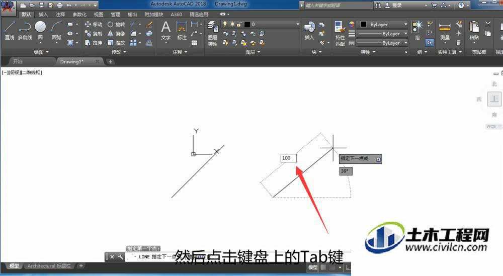Toggle the Model (模型) space button in status bar
The image size is (503, 276).
[313, 267]
